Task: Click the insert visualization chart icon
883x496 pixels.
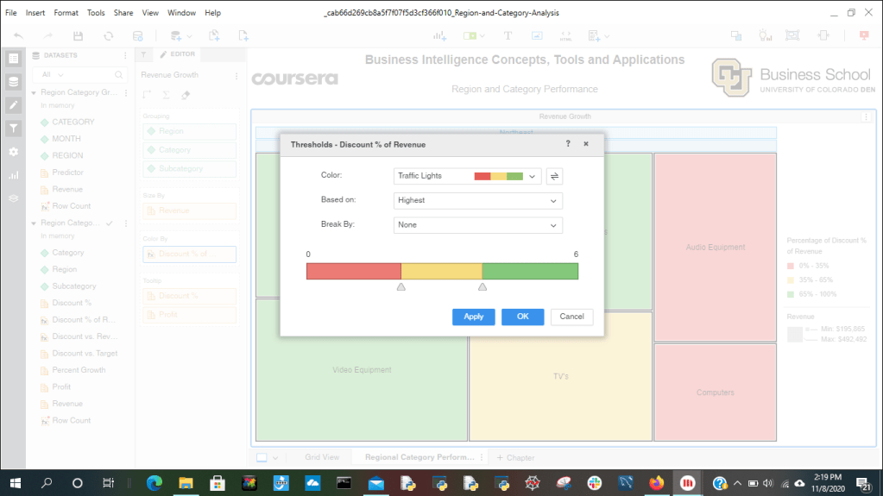Action: [x=440, y=36]
